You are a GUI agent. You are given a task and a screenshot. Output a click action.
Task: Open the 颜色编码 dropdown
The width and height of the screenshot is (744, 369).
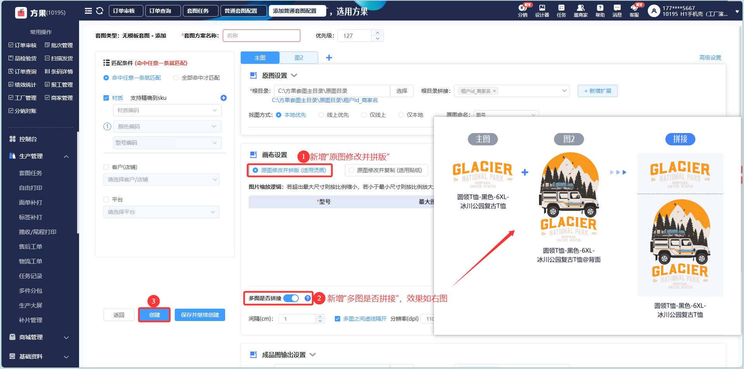(167, 126)
